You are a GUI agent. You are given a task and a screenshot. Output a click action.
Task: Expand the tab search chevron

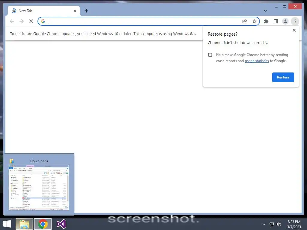(x=265, y=11)
